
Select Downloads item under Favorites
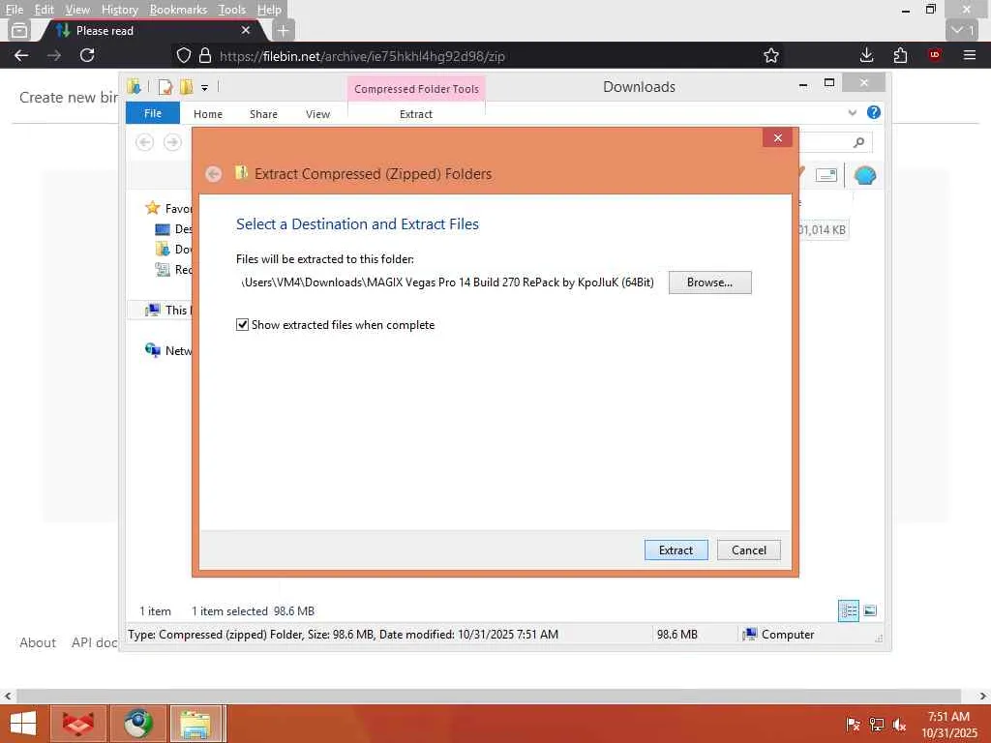(x=173, y=249)
